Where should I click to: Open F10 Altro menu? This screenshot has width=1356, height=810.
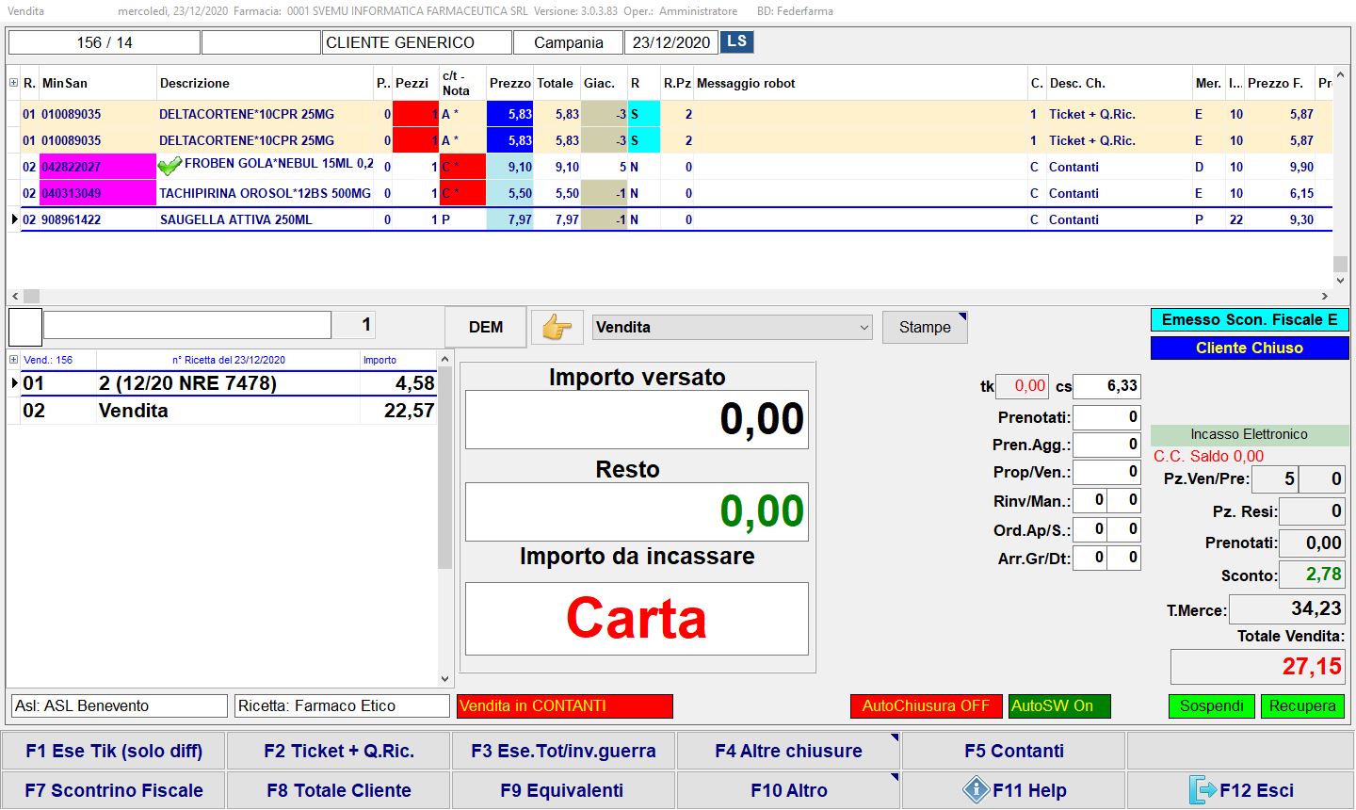(x=788, y=790)
